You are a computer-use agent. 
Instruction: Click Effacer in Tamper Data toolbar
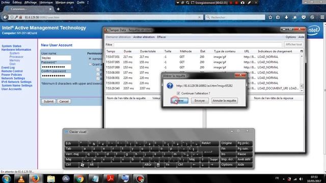click(161, 37)
